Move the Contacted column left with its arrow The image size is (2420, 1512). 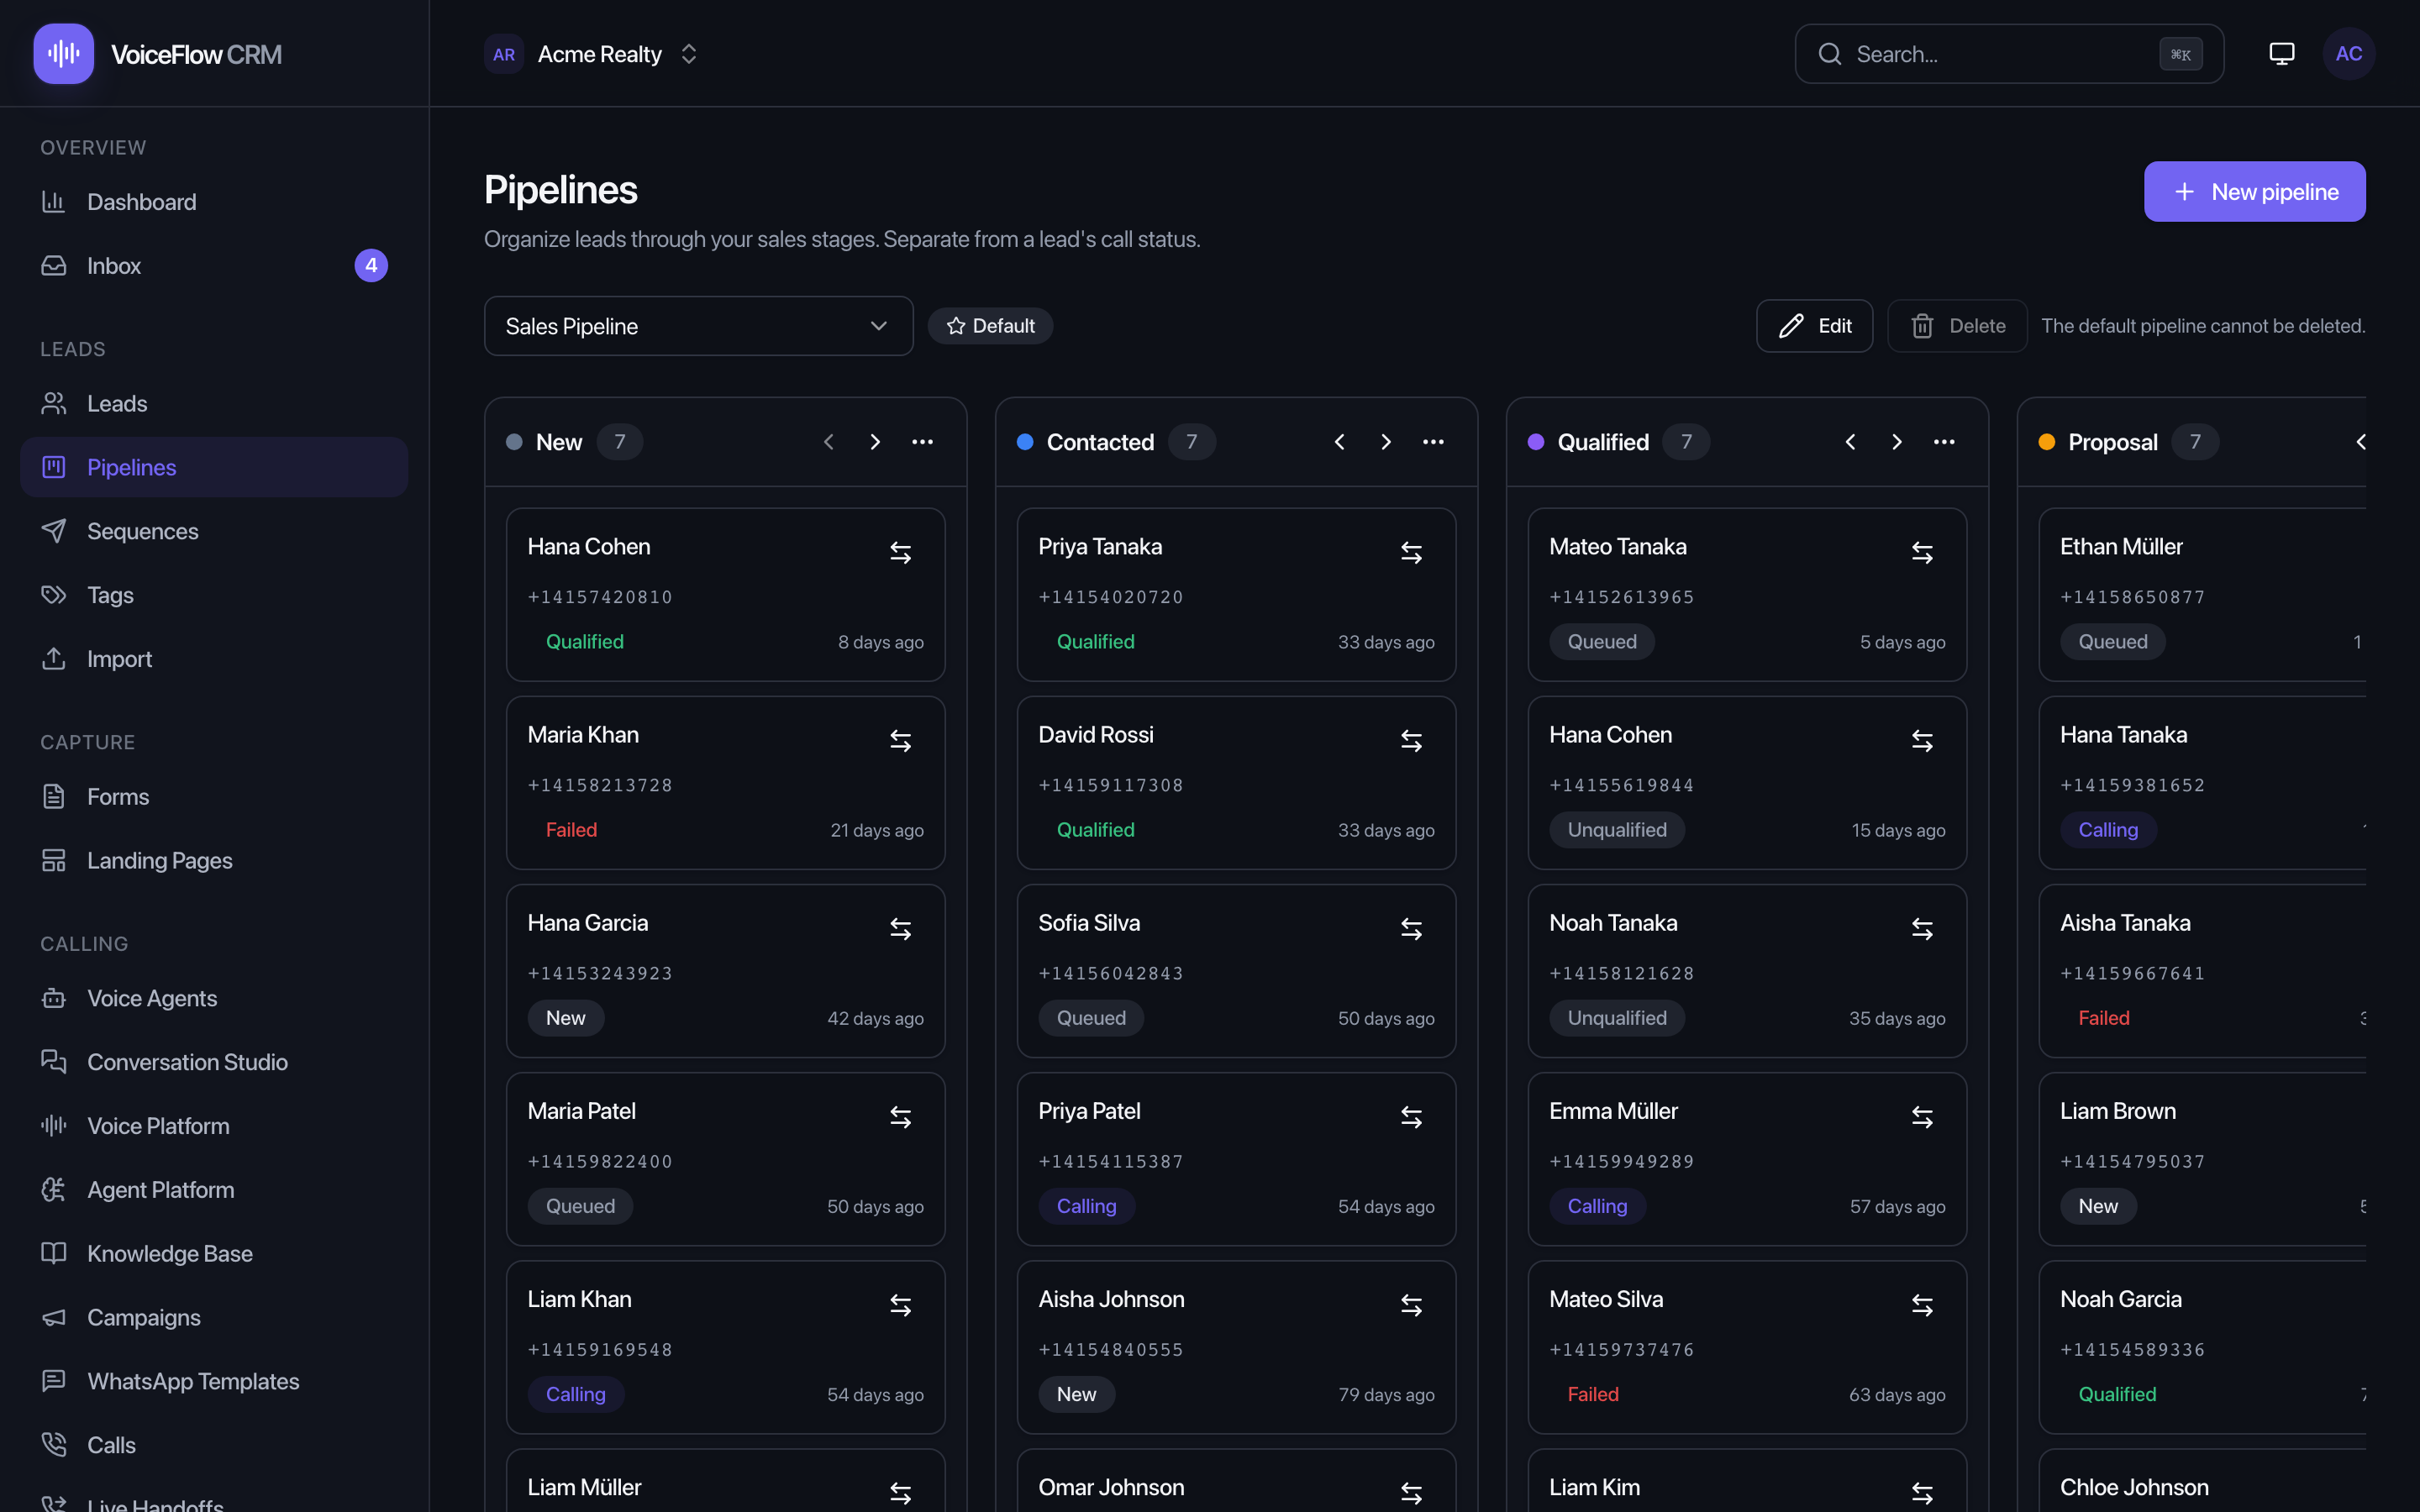tap(1339, 442)
